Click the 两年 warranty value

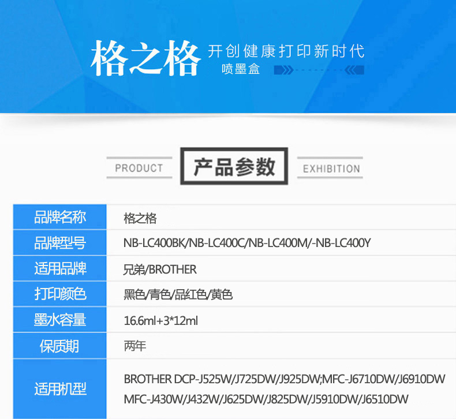tap(135, 346)
